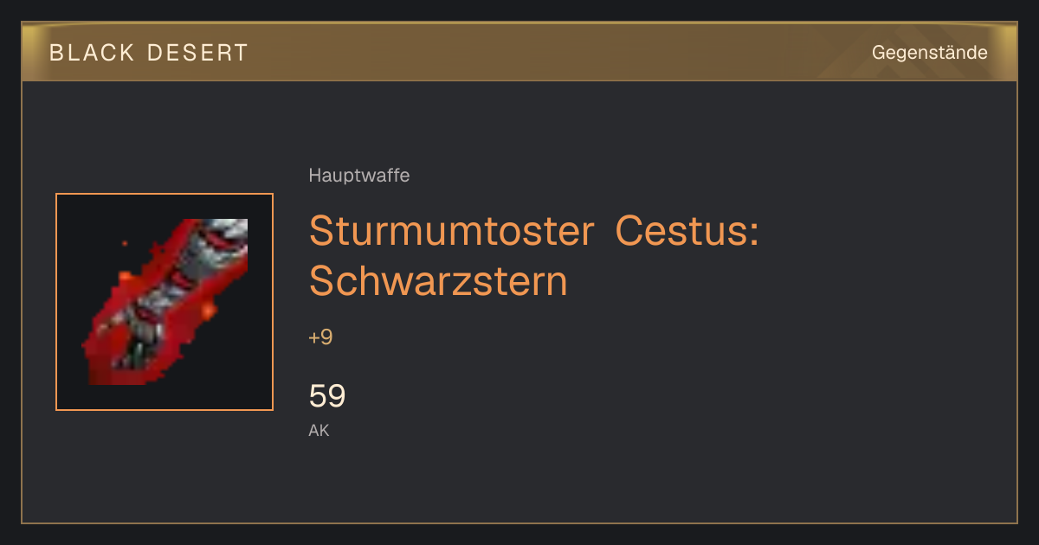Click the Sturmumtoster Cestus item title
Image resolution: width=1039 pixels, height=545 pixels.
click(x=533, y=256)
